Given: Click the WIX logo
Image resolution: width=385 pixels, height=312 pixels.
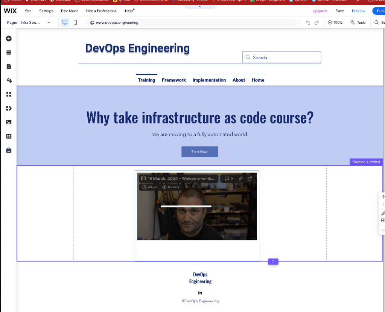Looking at the screenshot, I should pyautogui.click(x=10, y=11).
